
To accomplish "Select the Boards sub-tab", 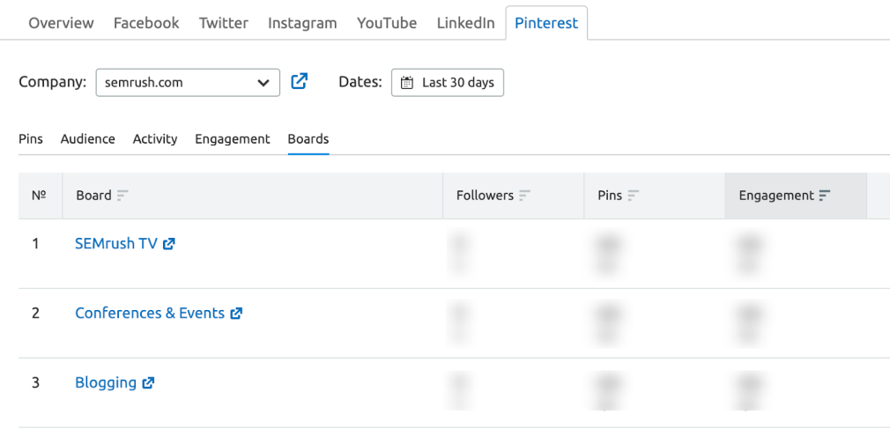I will coord(308,139).
